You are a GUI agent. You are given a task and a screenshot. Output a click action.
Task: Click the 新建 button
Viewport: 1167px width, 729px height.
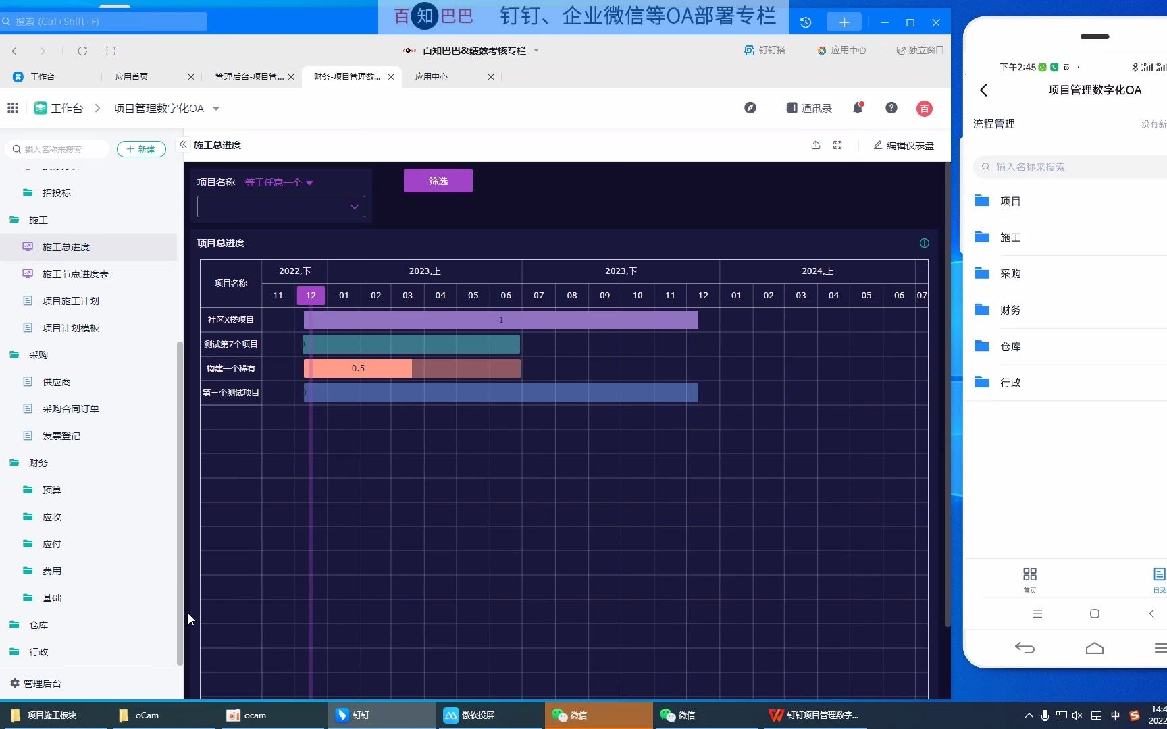tap(141, 149)
